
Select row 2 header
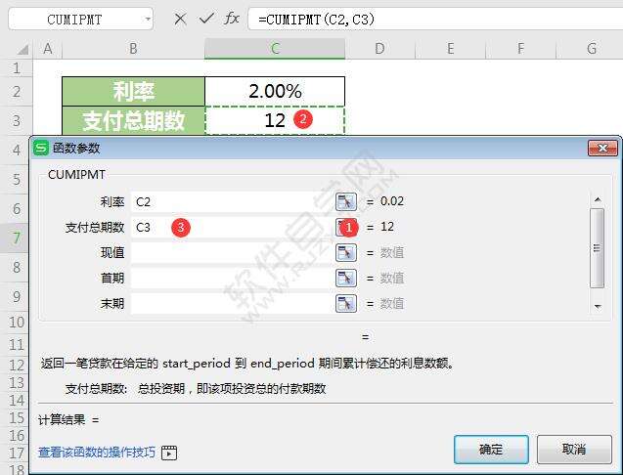[x=17, y=91]
